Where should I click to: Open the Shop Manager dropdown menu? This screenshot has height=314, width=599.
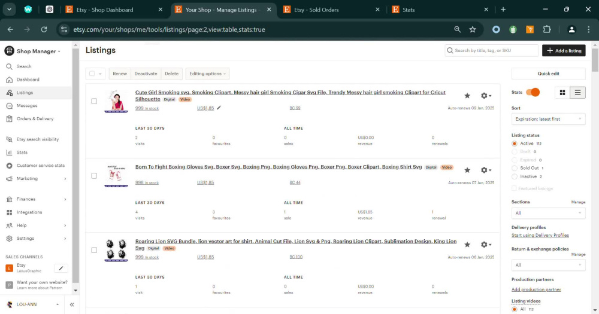tap(32, 51)
